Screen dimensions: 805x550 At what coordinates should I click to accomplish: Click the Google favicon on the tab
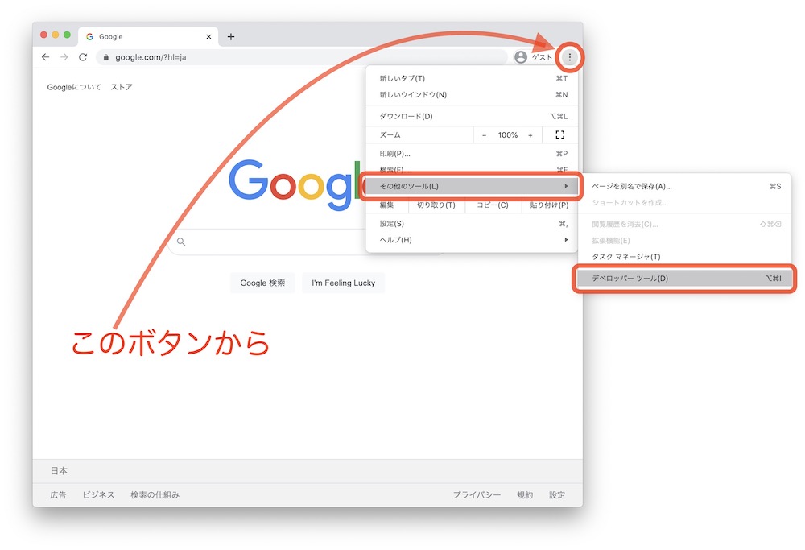click(90, 36)
